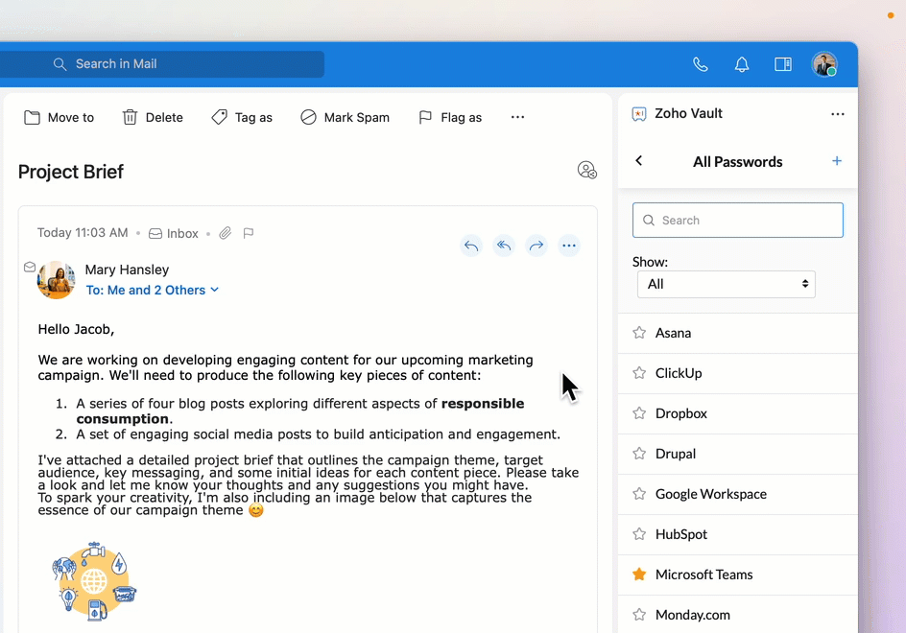This screenshot has width=906, height=633.
Task: Star the Dropbox password entry
Action: (639, 413)
